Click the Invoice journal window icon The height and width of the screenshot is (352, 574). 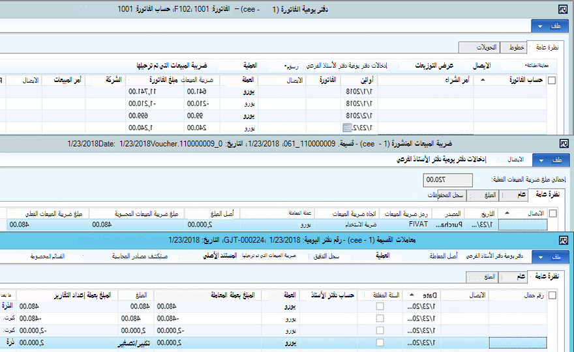pyautogui.click(x=563, y=10)
